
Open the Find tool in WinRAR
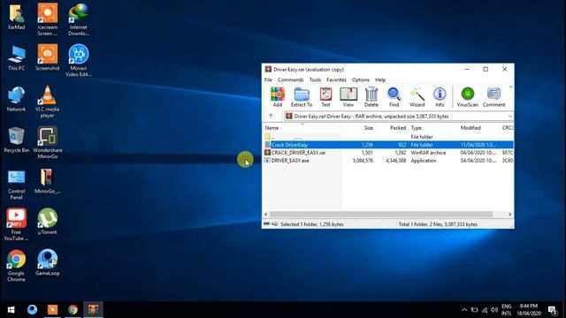click(394, 97)
